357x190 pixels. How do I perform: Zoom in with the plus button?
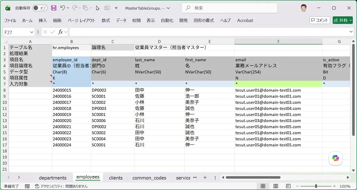click(334, 186)
